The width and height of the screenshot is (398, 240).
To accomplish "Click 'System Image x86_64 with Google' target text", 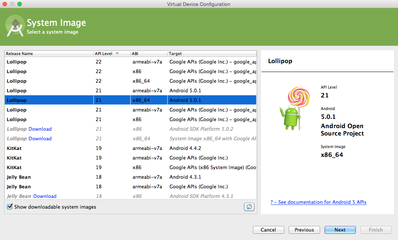I will 213,139.
